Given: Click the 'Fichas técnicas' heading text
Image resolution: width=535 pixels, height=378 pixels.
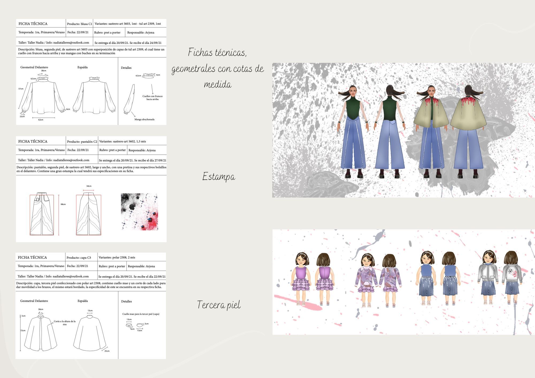Looking at the screenshot, I should point(217,52).
